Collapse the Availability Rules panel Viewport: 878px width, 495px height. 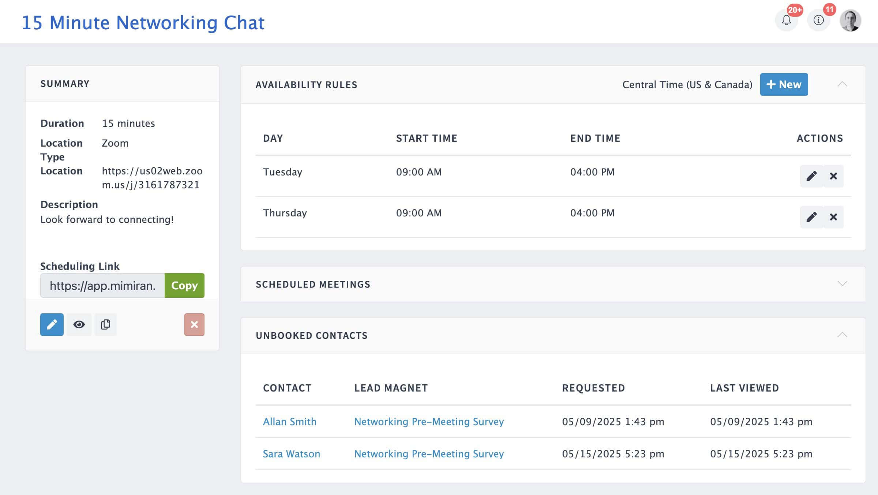click(842, 84)
